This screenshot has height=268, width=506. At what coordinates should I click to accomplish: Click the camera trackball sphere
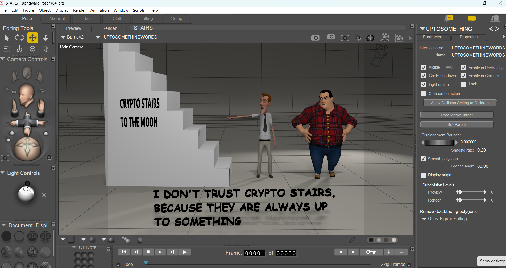(27, 149)
